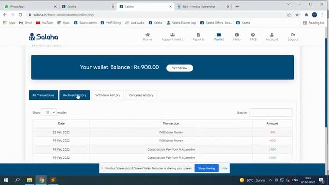Click the address bar URL

[x=63, y=15]
